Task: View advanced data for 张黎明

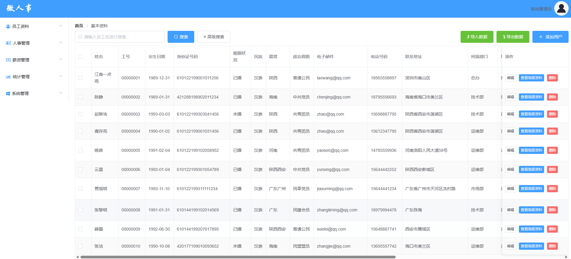Action: [531, 210]
